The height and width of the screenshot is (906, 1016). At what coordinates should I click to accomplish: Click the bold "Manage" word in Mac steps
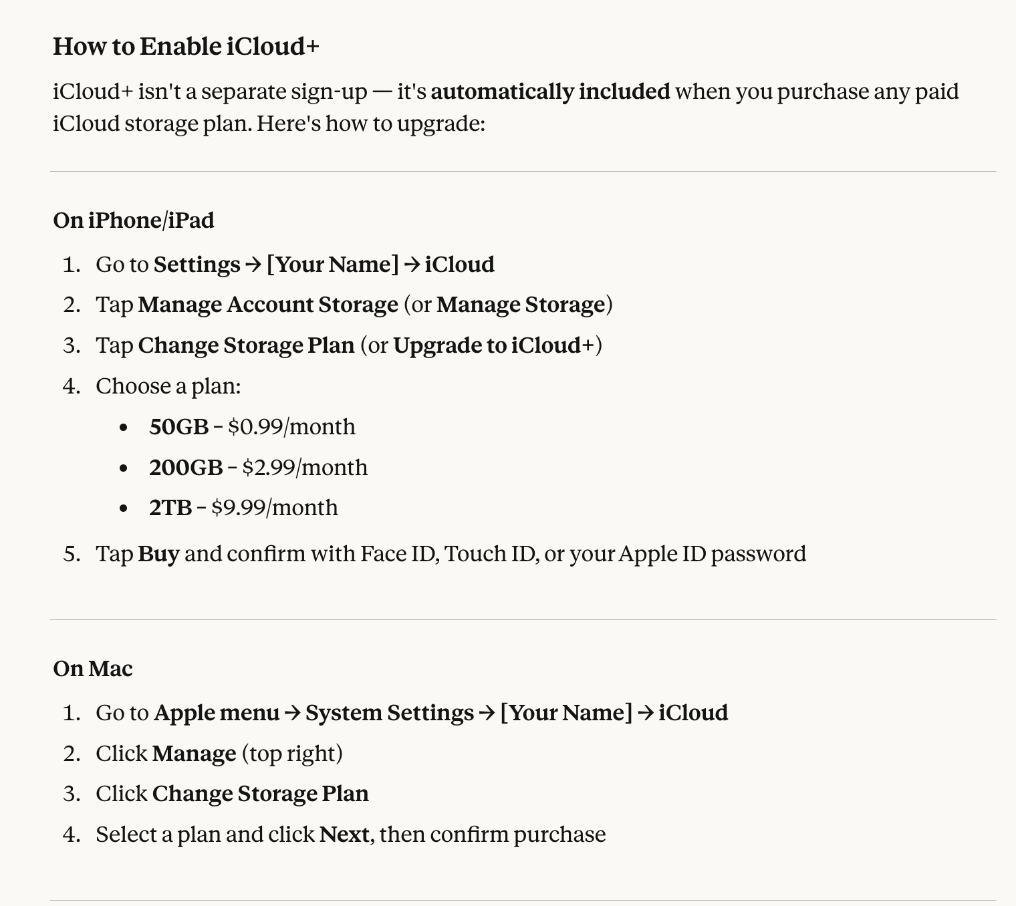[x=194, y=754]
